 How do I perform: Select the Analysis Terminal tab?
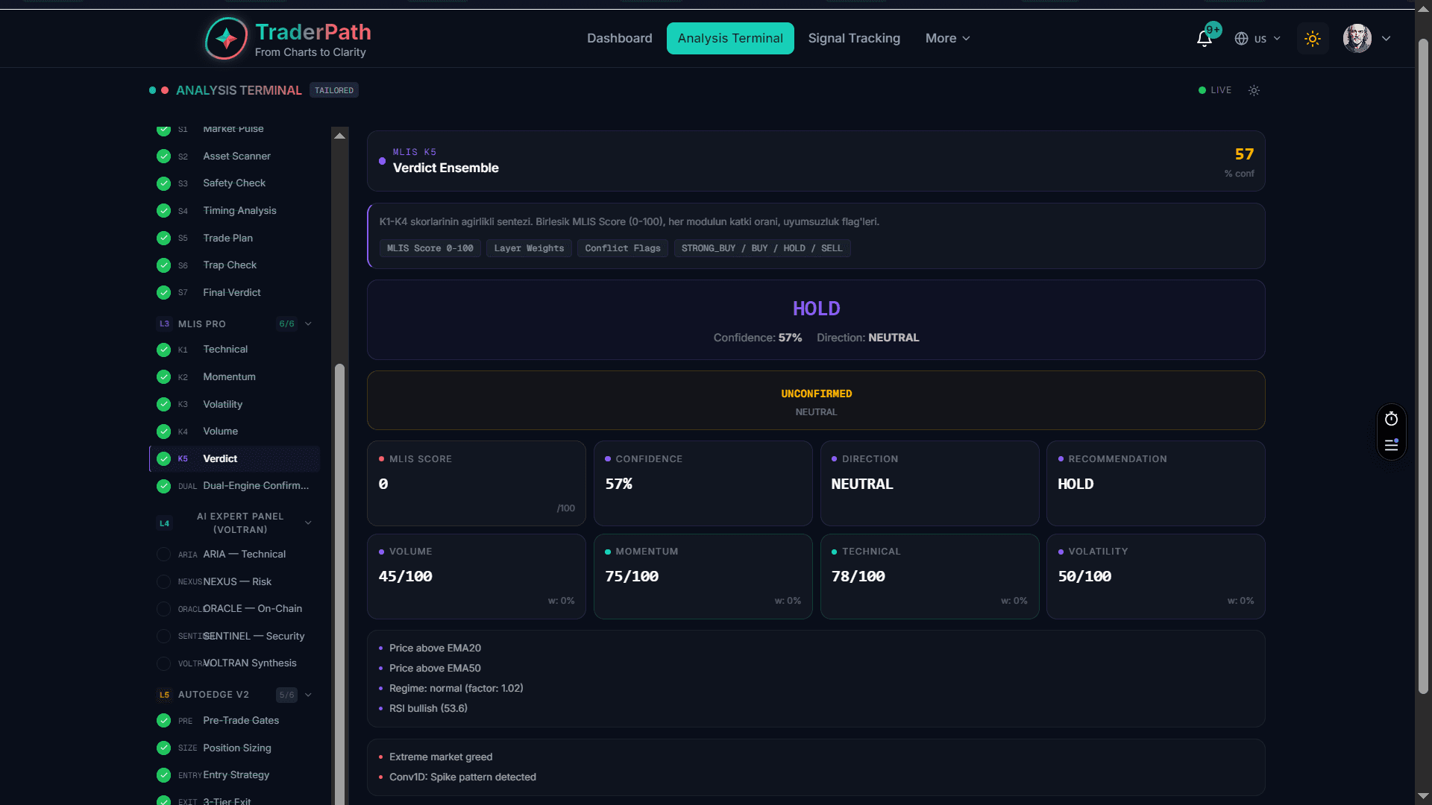coord(730,38)
